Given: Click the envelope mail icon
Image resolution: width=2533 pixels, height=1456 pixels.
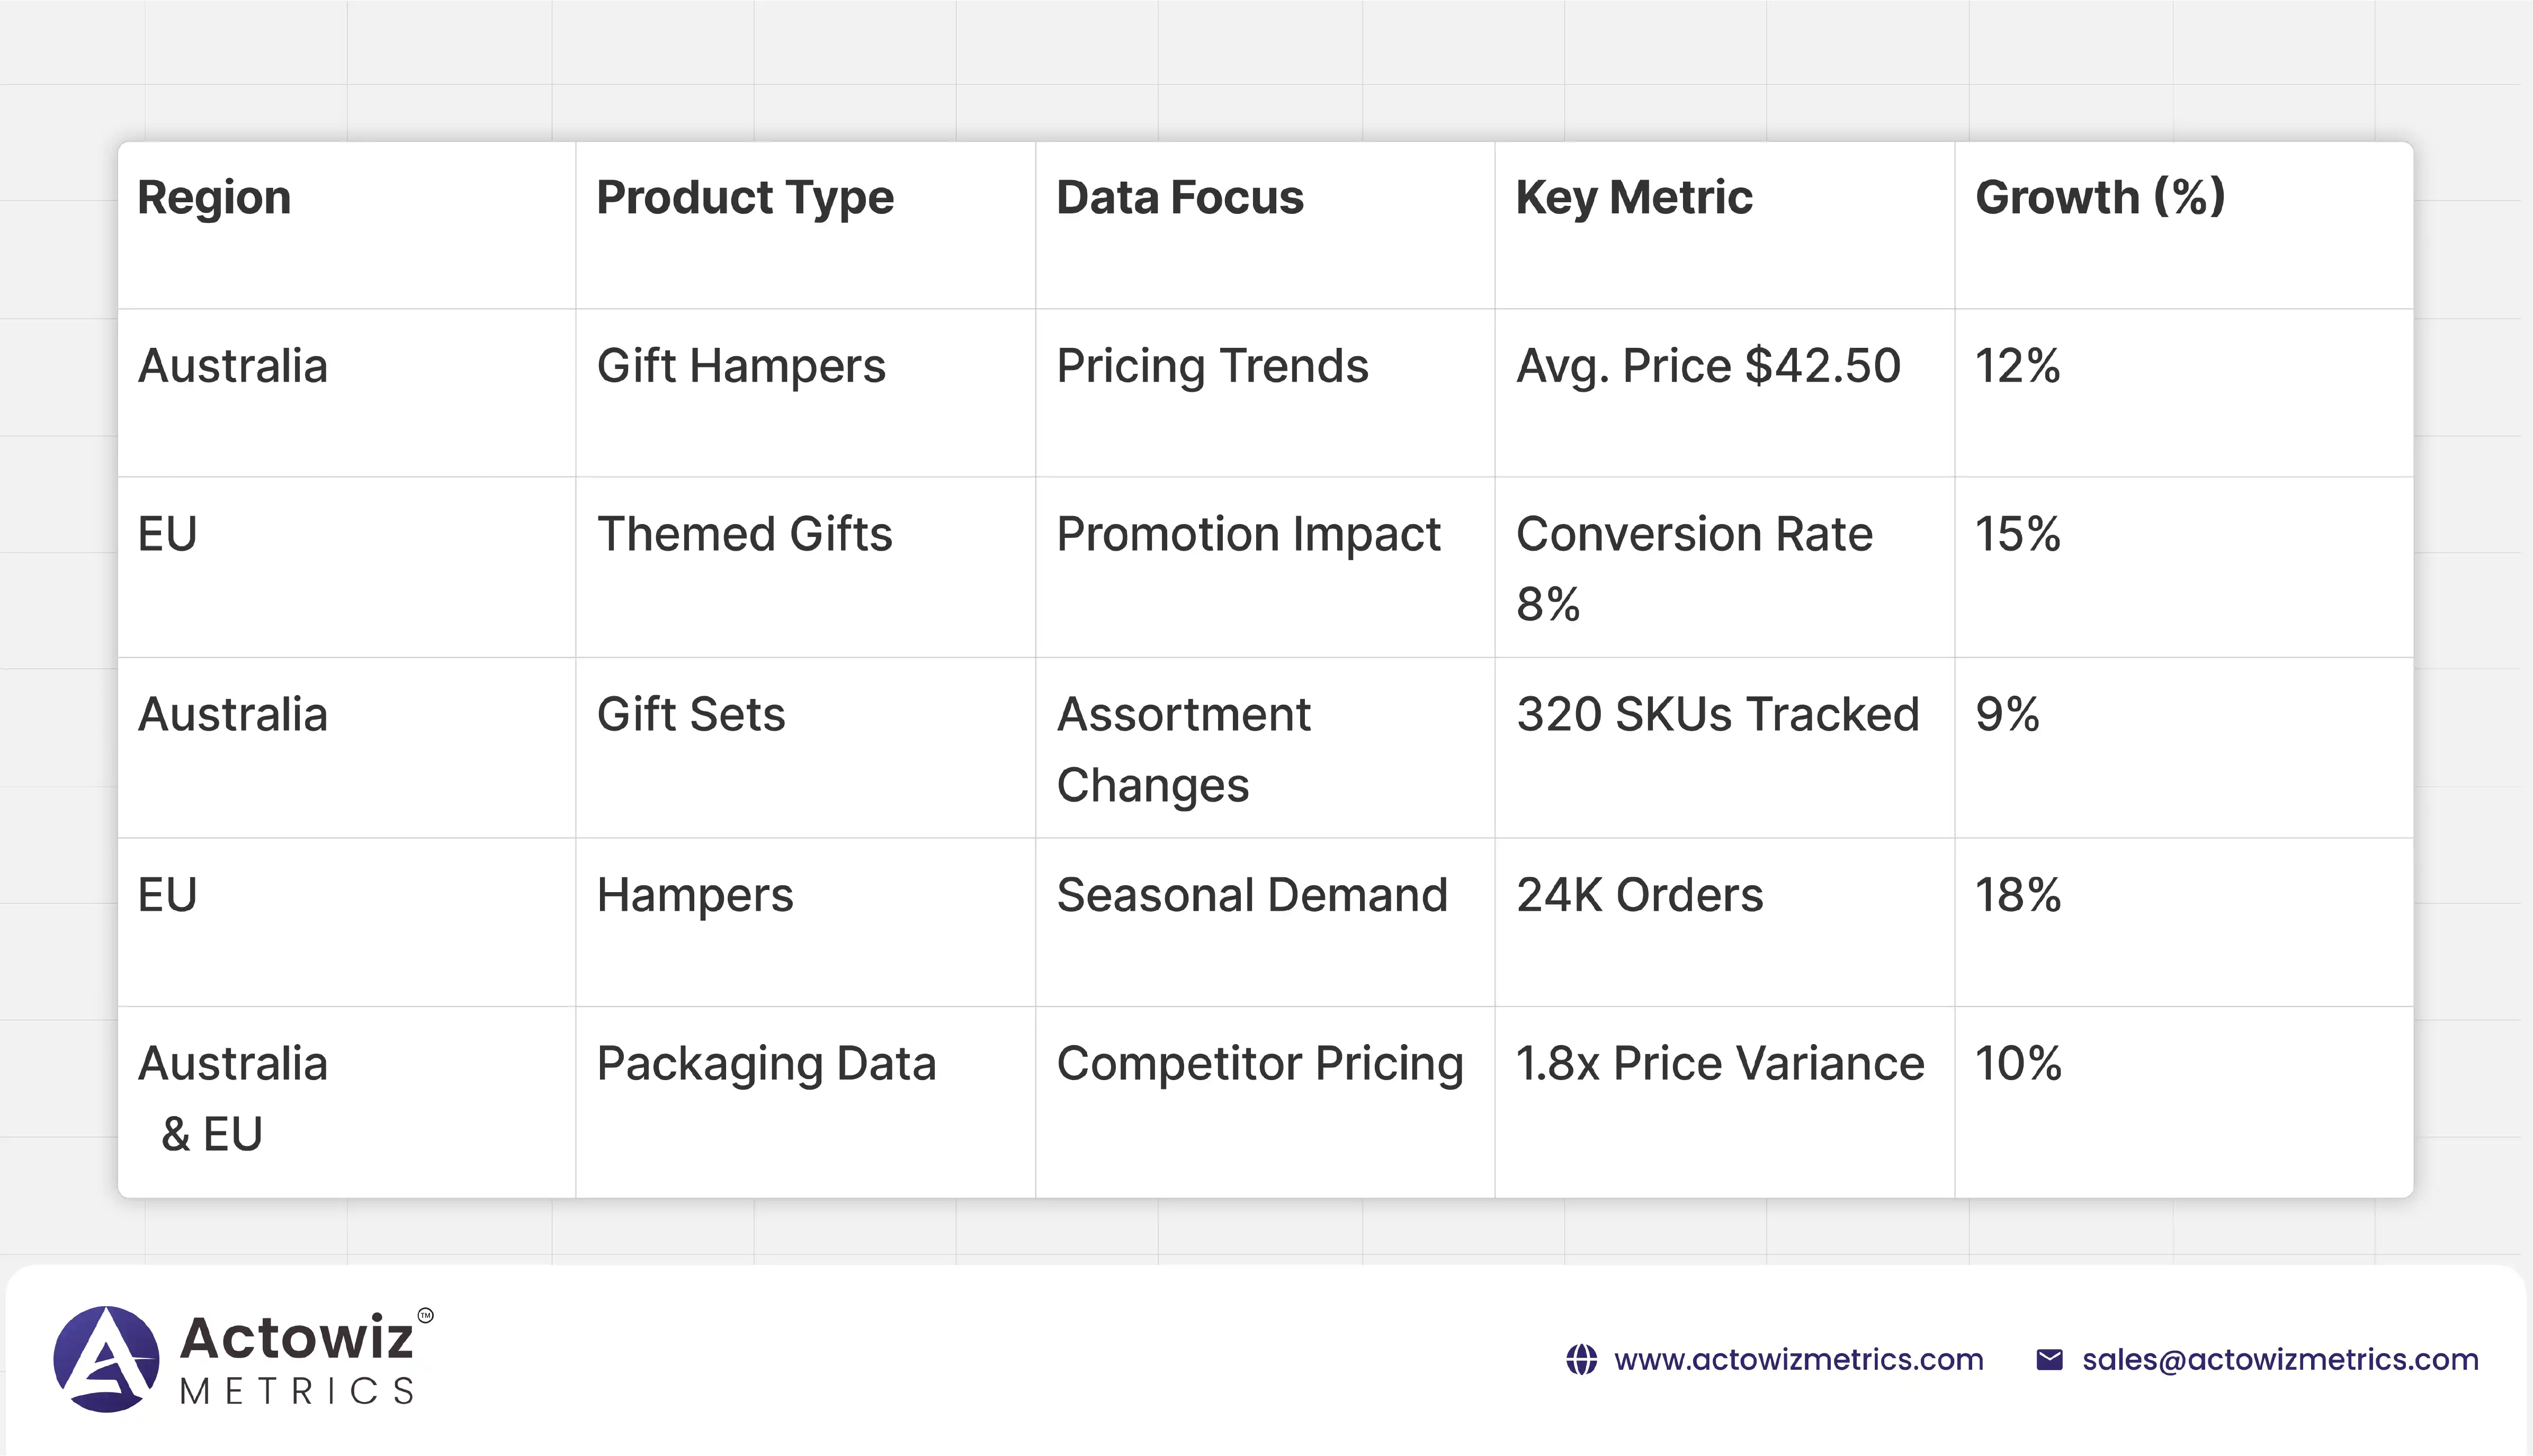Looking at the screenshot, I should [2049, 1360].
